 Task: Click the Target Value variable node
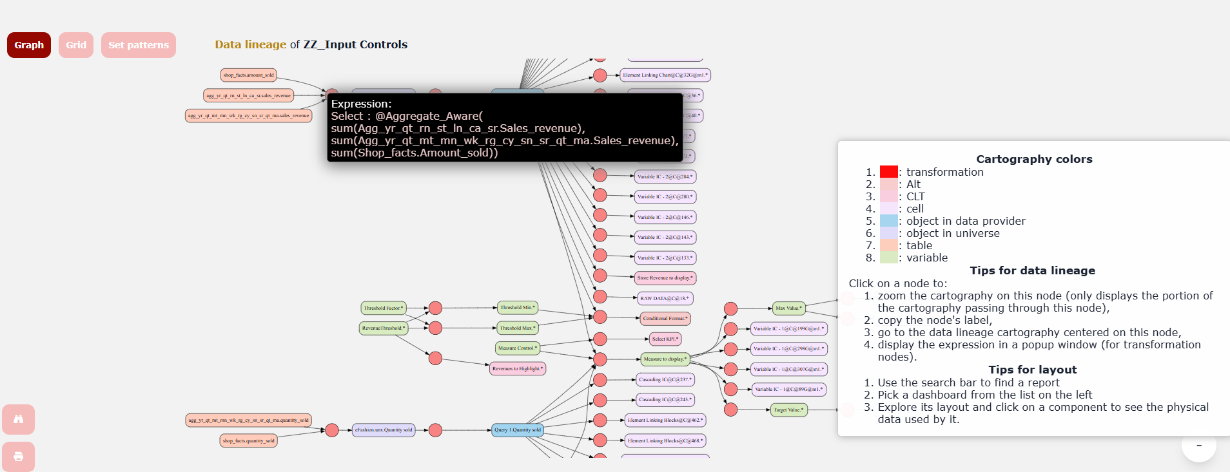click(789, 410)
